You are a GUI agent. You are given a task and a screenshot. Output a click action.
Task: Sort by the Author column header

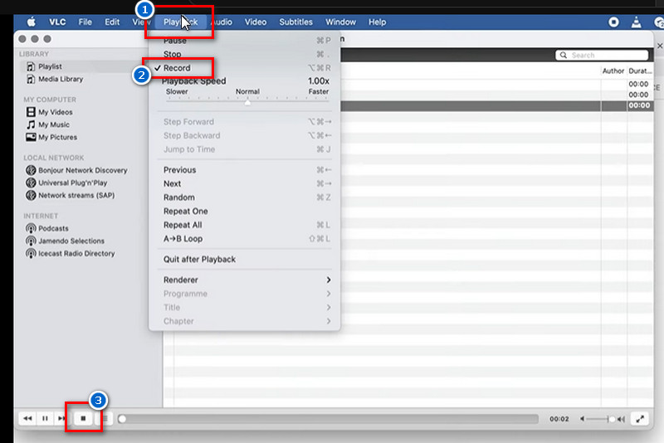pyautogui.click(x=613, y=71)
